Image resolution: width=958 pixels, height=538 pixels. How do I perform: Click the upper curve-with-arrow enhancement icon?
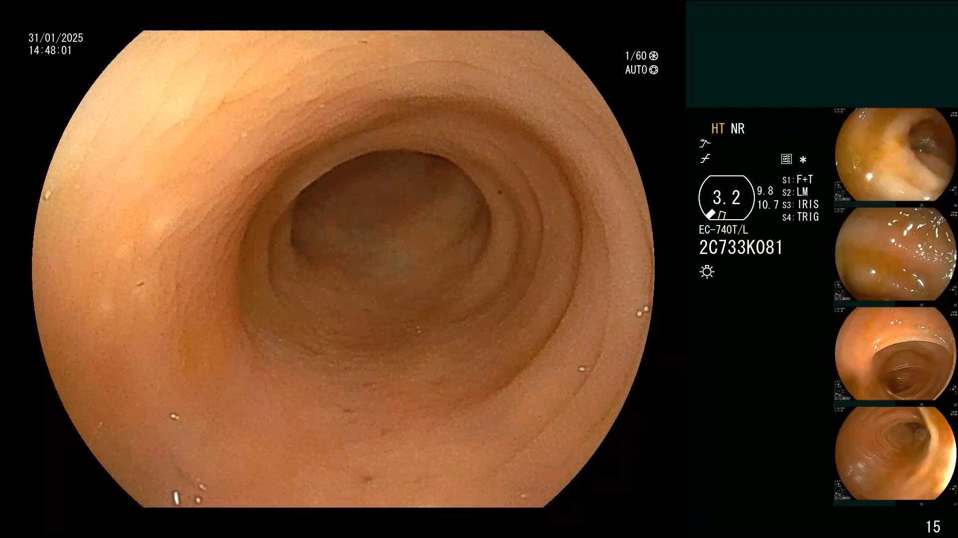(x=705, y=143)
